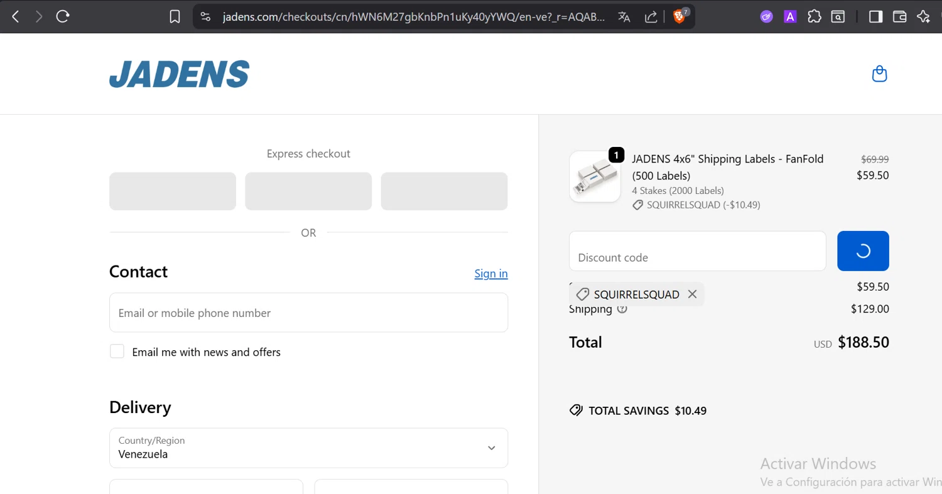The height and width of the screenshot is (494, 942).
Task: Click the shipping cost '$129.00'
Action: pyautogui.click(x=870, y=309)
